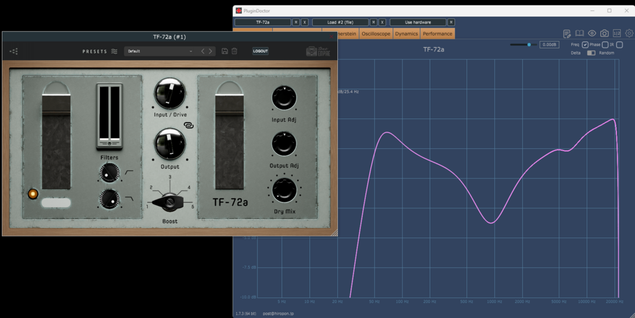The width and height of the screenshot is (635, 318).
Task: Open the notes icon in PluginDoctor
Action: click(x=567, y=33)
